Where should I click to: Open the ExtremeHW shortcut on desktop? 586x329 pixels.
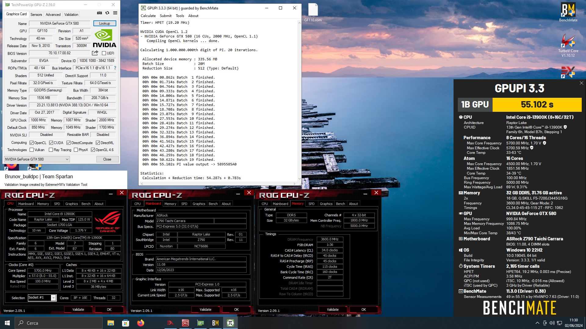(568, 72)
